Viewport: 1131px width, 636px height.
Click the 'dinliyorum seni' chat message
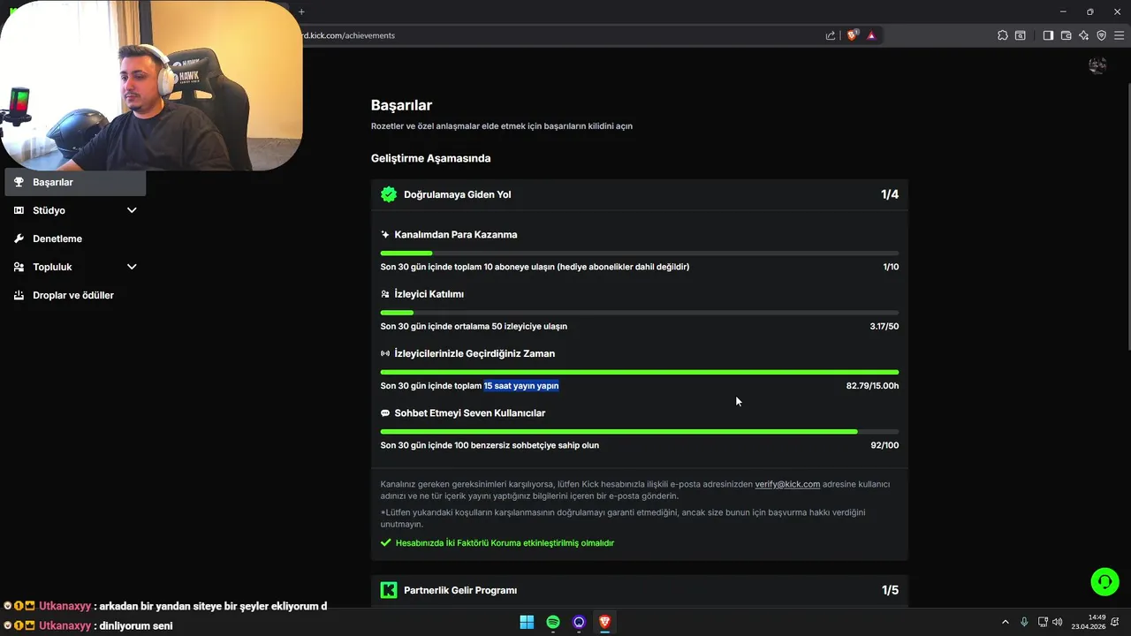pyautogui.click(x=136, y=625)
